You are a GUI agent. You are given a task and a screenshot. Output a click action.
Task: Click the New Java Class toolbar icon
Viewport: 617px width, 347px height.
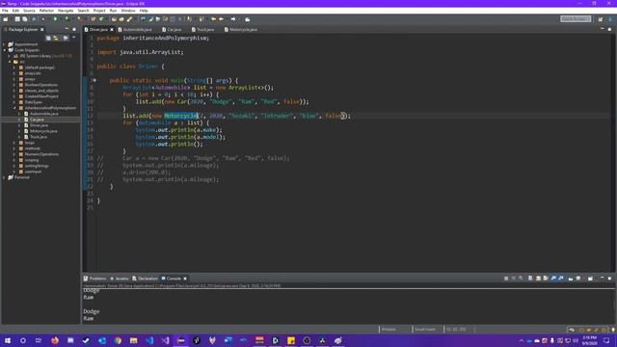(101, 19)
